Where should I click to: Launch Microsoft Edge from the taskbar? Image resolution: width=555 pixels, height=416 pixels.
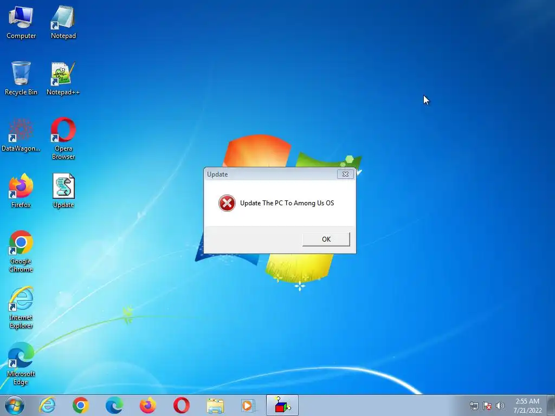114,405
